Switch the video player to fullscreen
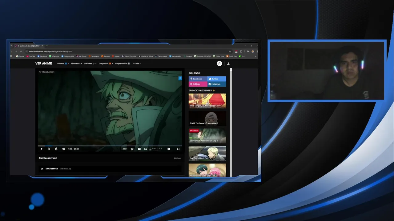394x221 pixels. [x=178, y=149]
